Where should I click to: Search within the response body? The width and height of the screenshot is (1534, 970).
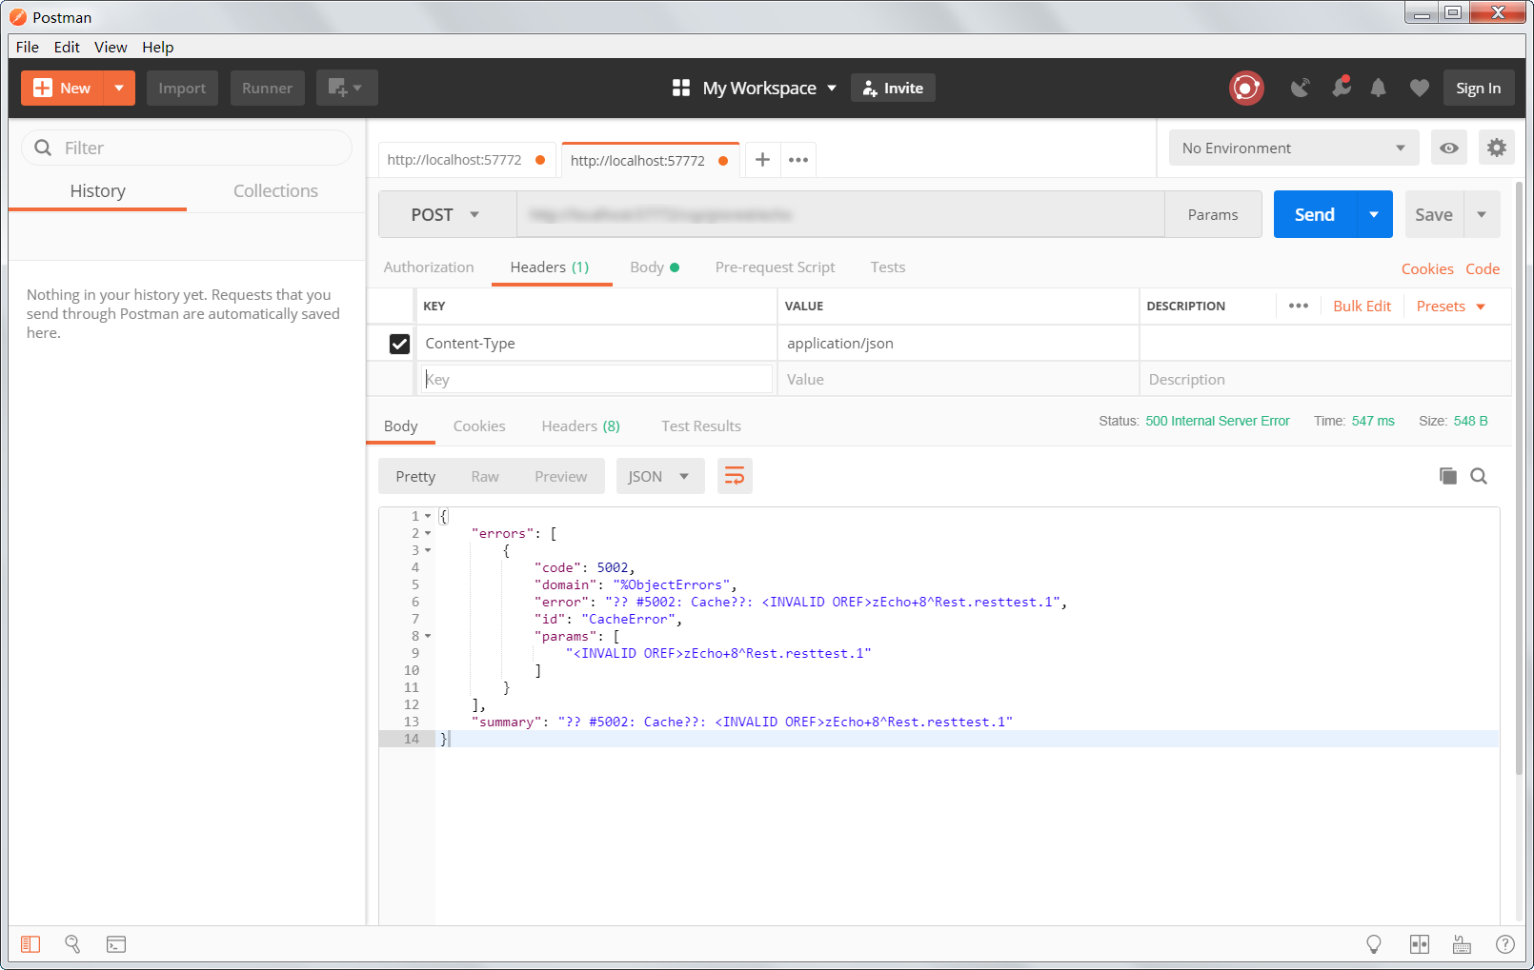pos(1479,476)
